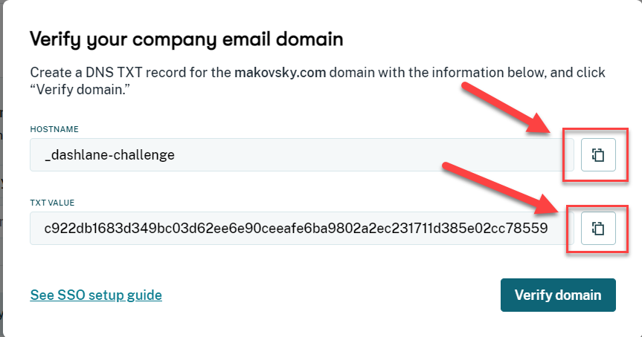Focus the TXT VALUE input field
This screenshot has width=642, height=337.
tap(302, 229)
